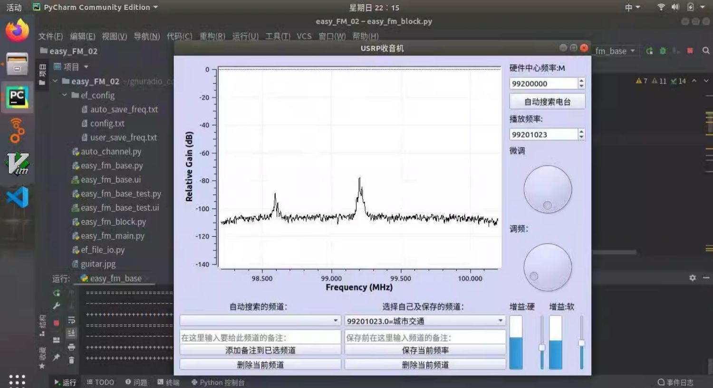Click the 增益:硬 slider handle
Image resolution: width=713 pixels, height=388 pixels.
click(542, 348)
